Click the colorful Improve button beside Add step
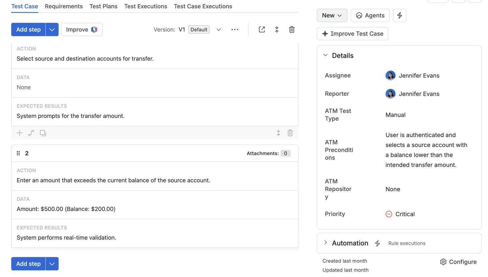Screen dimensions: 488x277 [82, 29]
